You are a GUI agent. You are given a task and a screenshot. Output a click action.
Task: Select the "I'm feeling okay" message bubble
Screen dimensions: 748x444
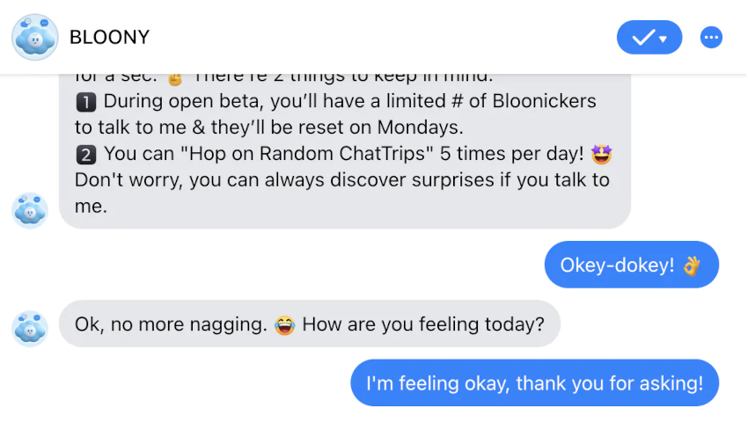point(534,382)
